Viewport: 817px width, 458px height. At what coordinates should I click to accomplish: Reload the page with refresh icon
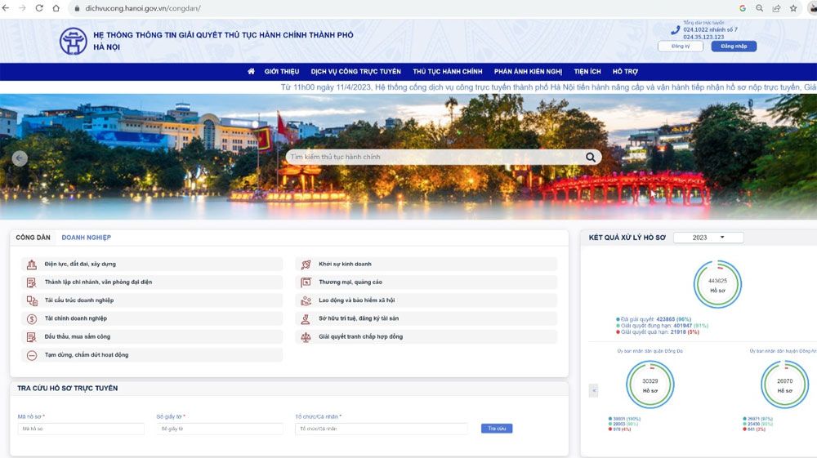[39, 8]
